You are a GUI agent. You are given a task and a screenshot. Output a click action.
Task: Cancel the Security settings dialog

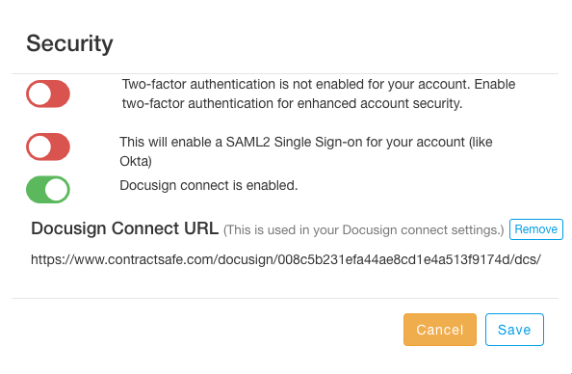point(440,330)
